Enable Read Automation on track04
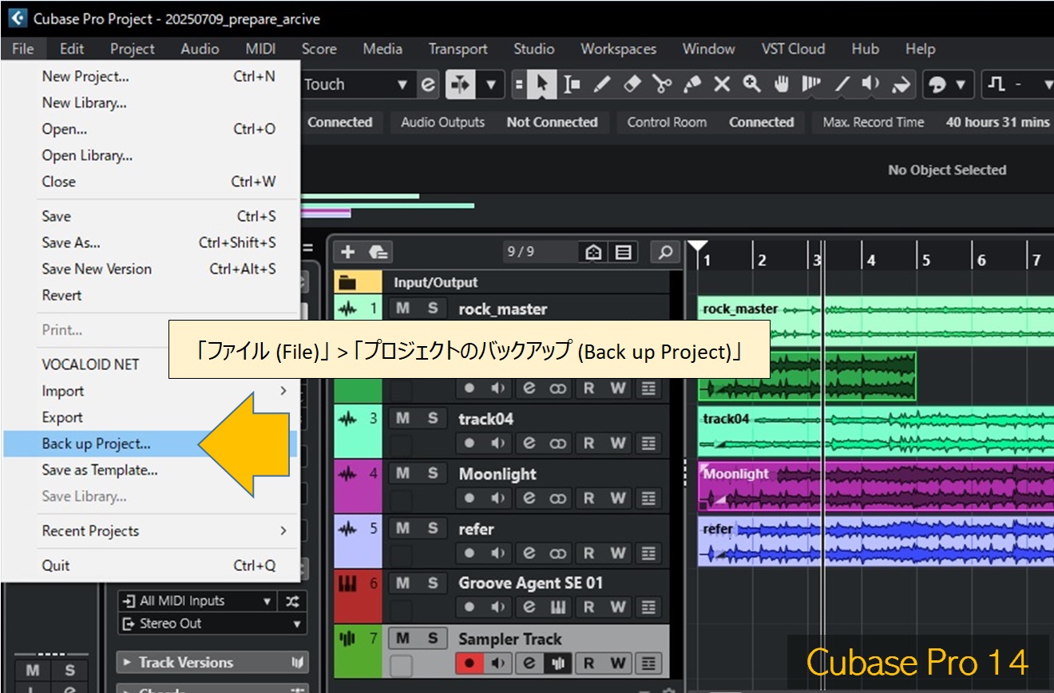Viewport: 1054px width, 693px height. click(x=588, y=443)
